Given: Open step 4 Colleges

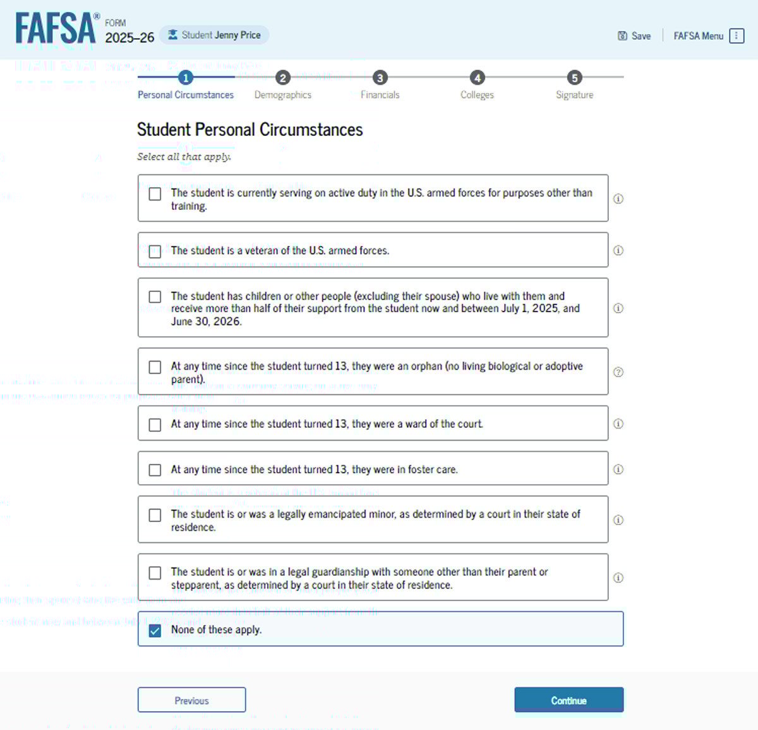Looking at the screenshot, I should pos(477,86).
